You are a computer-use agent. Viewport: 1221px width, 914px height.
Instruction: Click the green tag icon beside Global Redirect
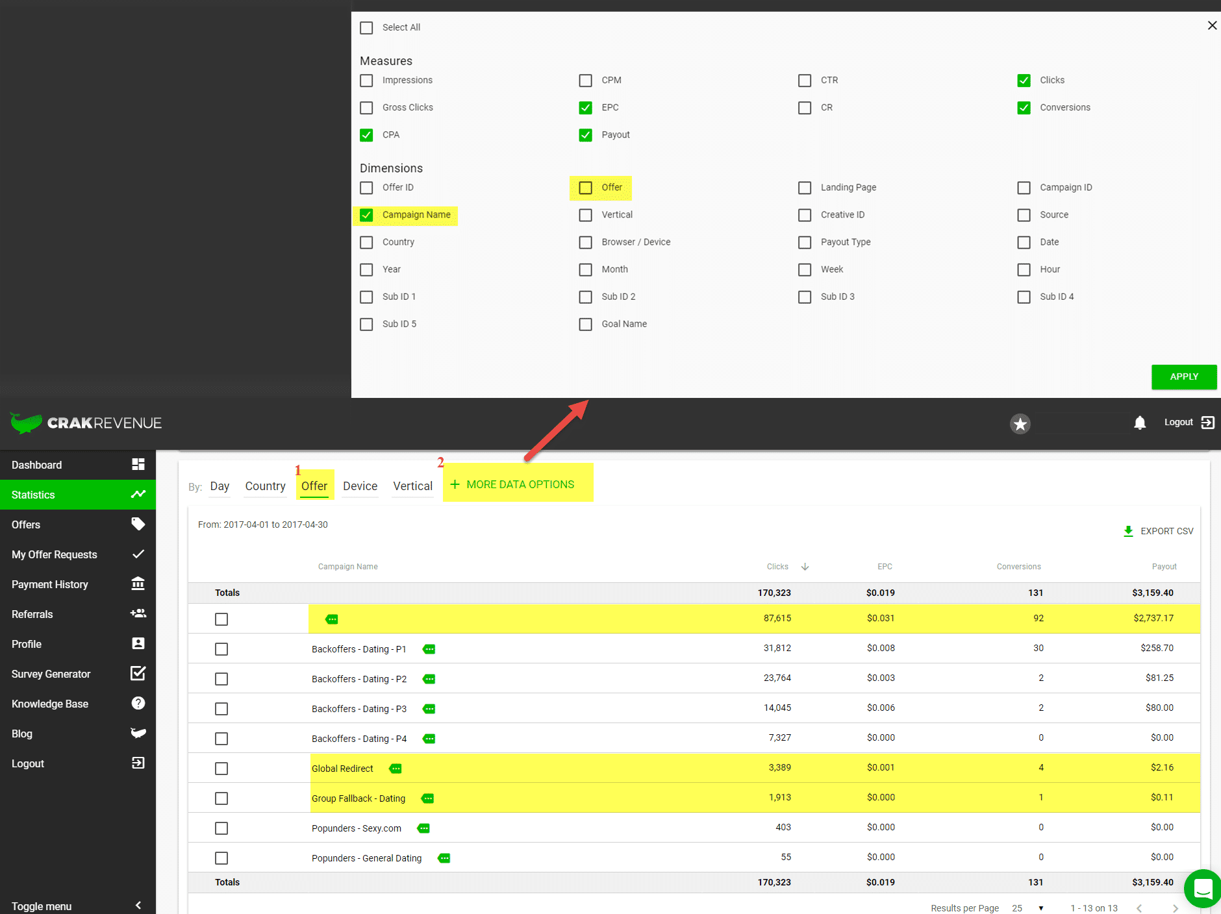click(396, 769)
